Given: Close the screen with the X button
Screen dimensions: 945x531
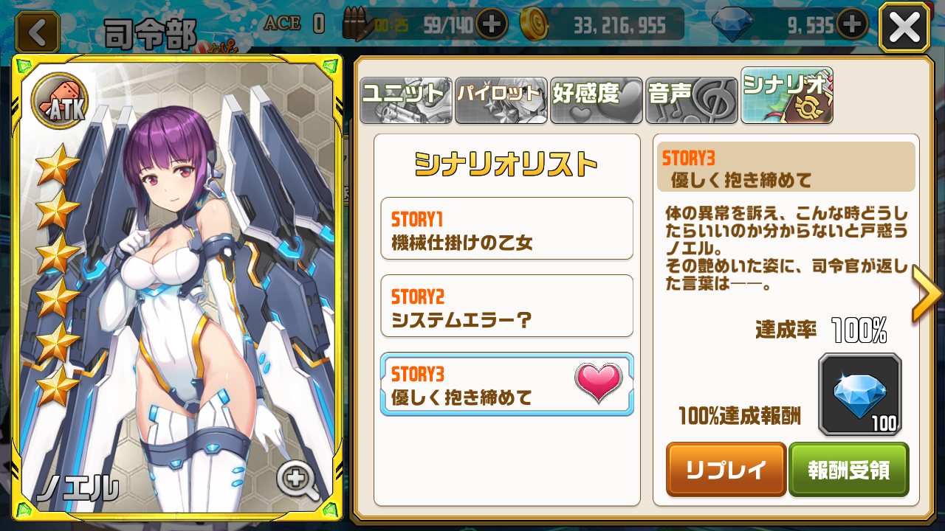Looking at the screenshot, I should pos(904,29).
